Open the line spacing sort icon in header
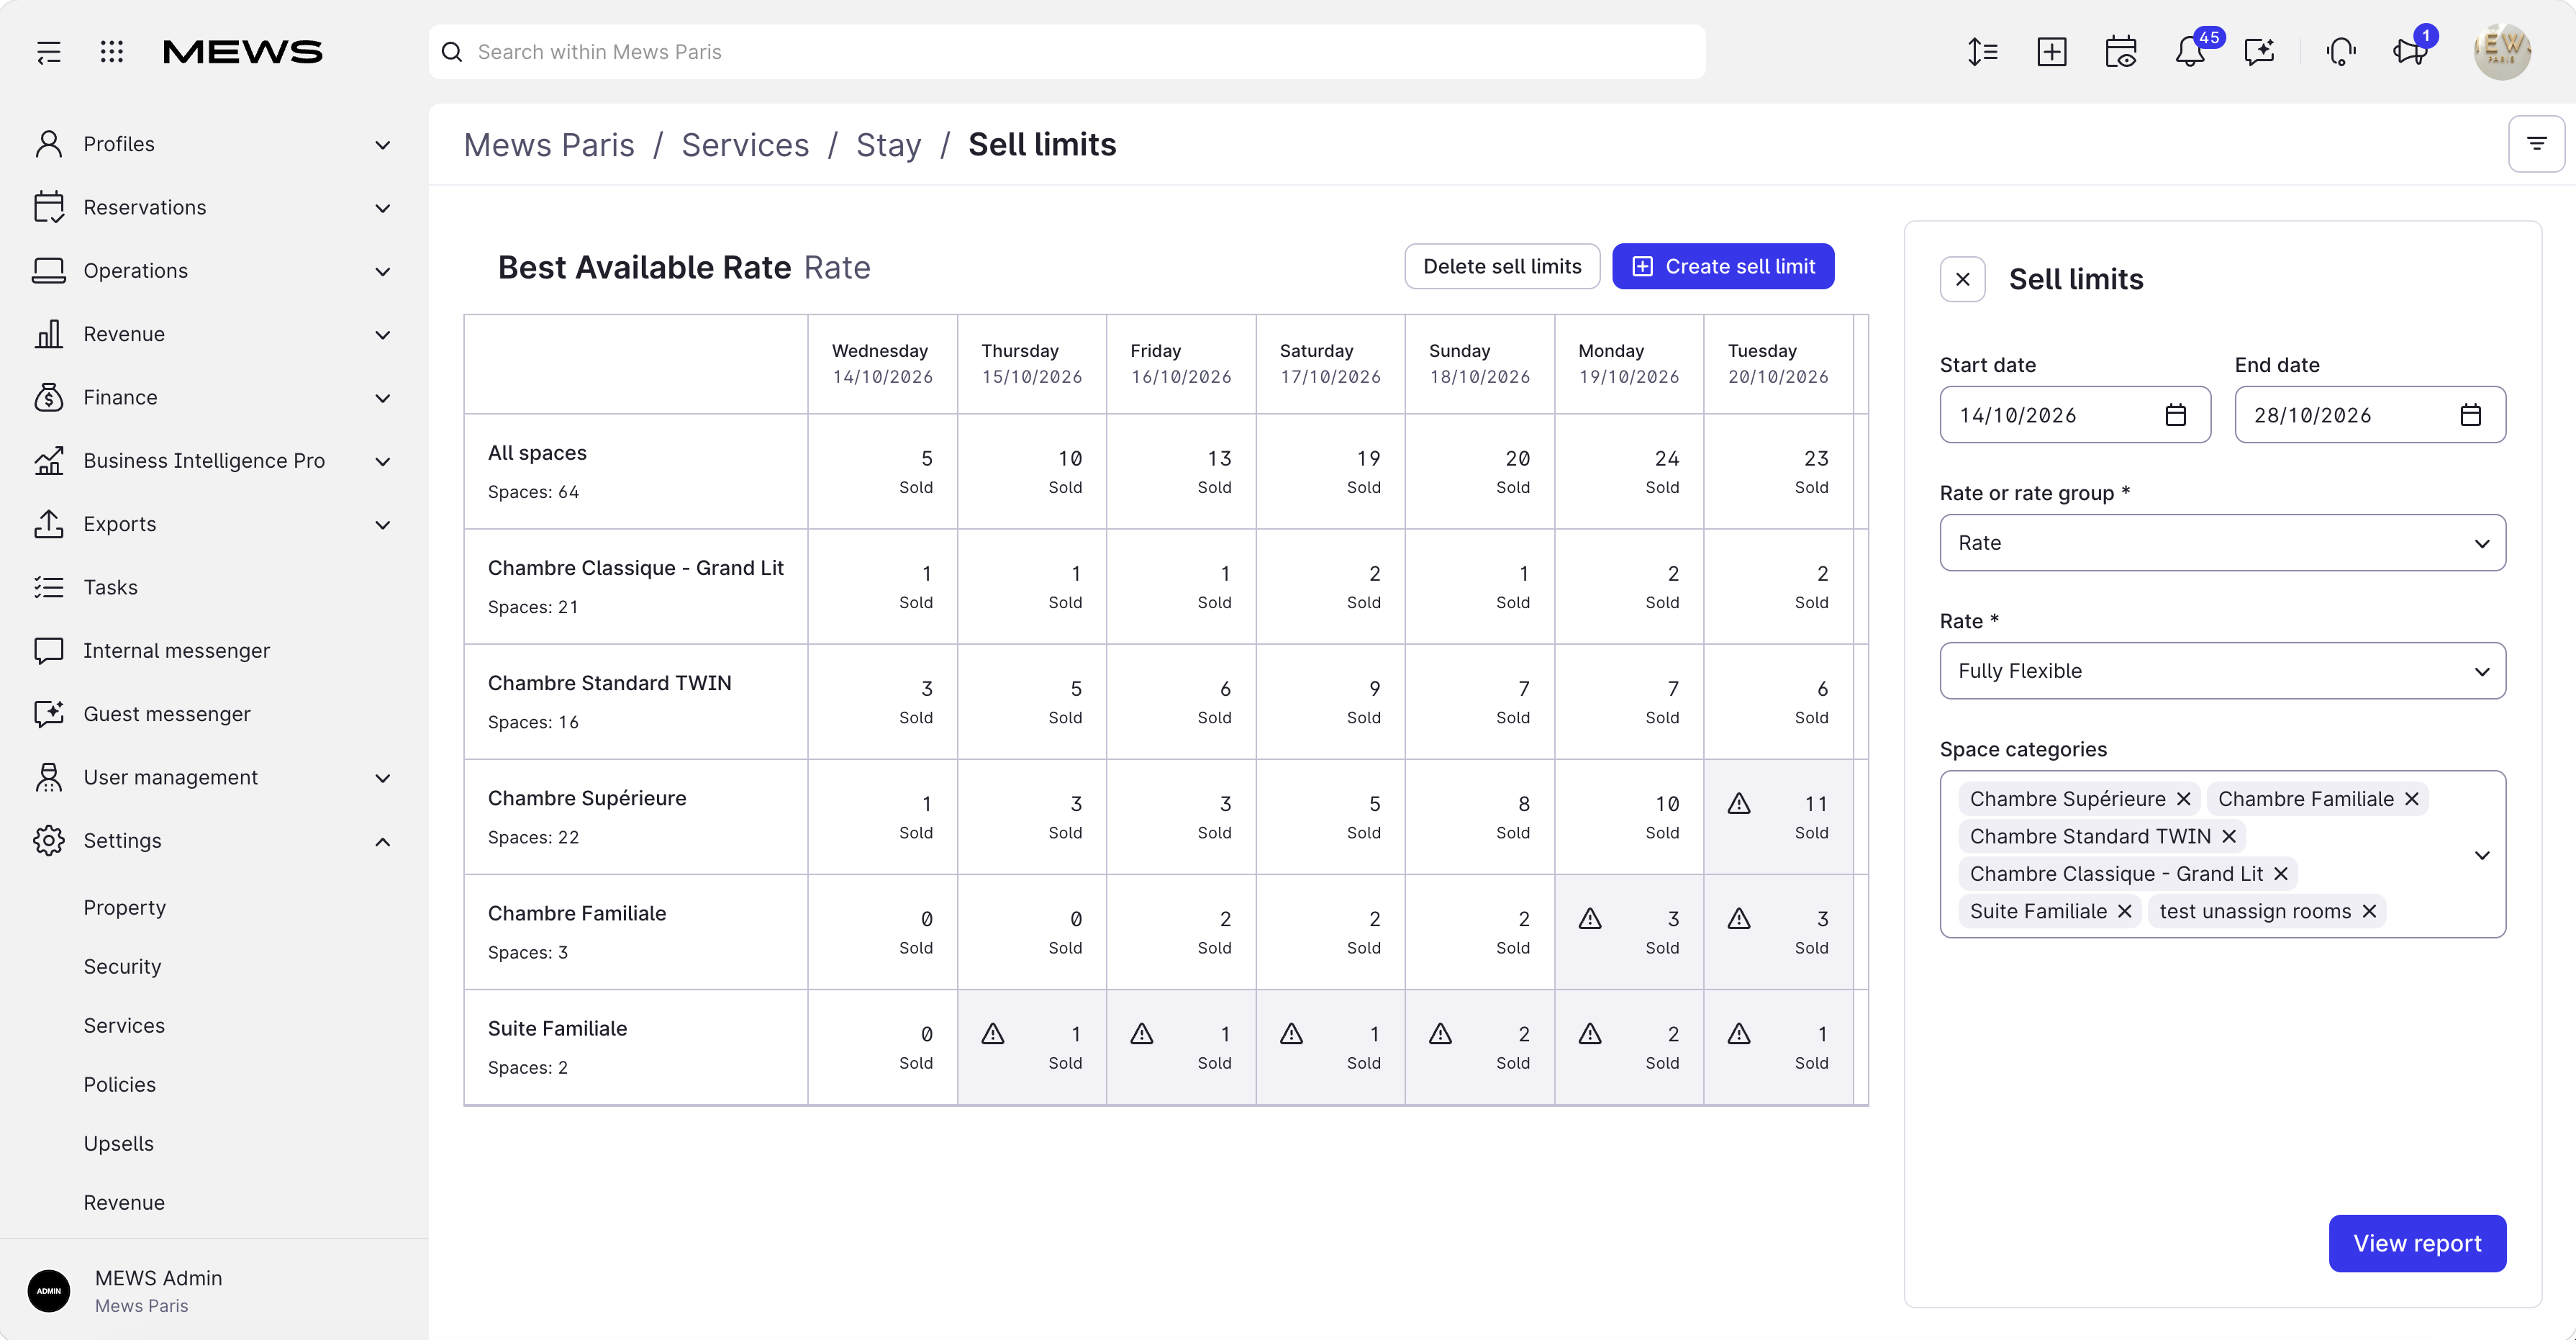This screenshot has width=2576, height=1340. [1982, 52]
